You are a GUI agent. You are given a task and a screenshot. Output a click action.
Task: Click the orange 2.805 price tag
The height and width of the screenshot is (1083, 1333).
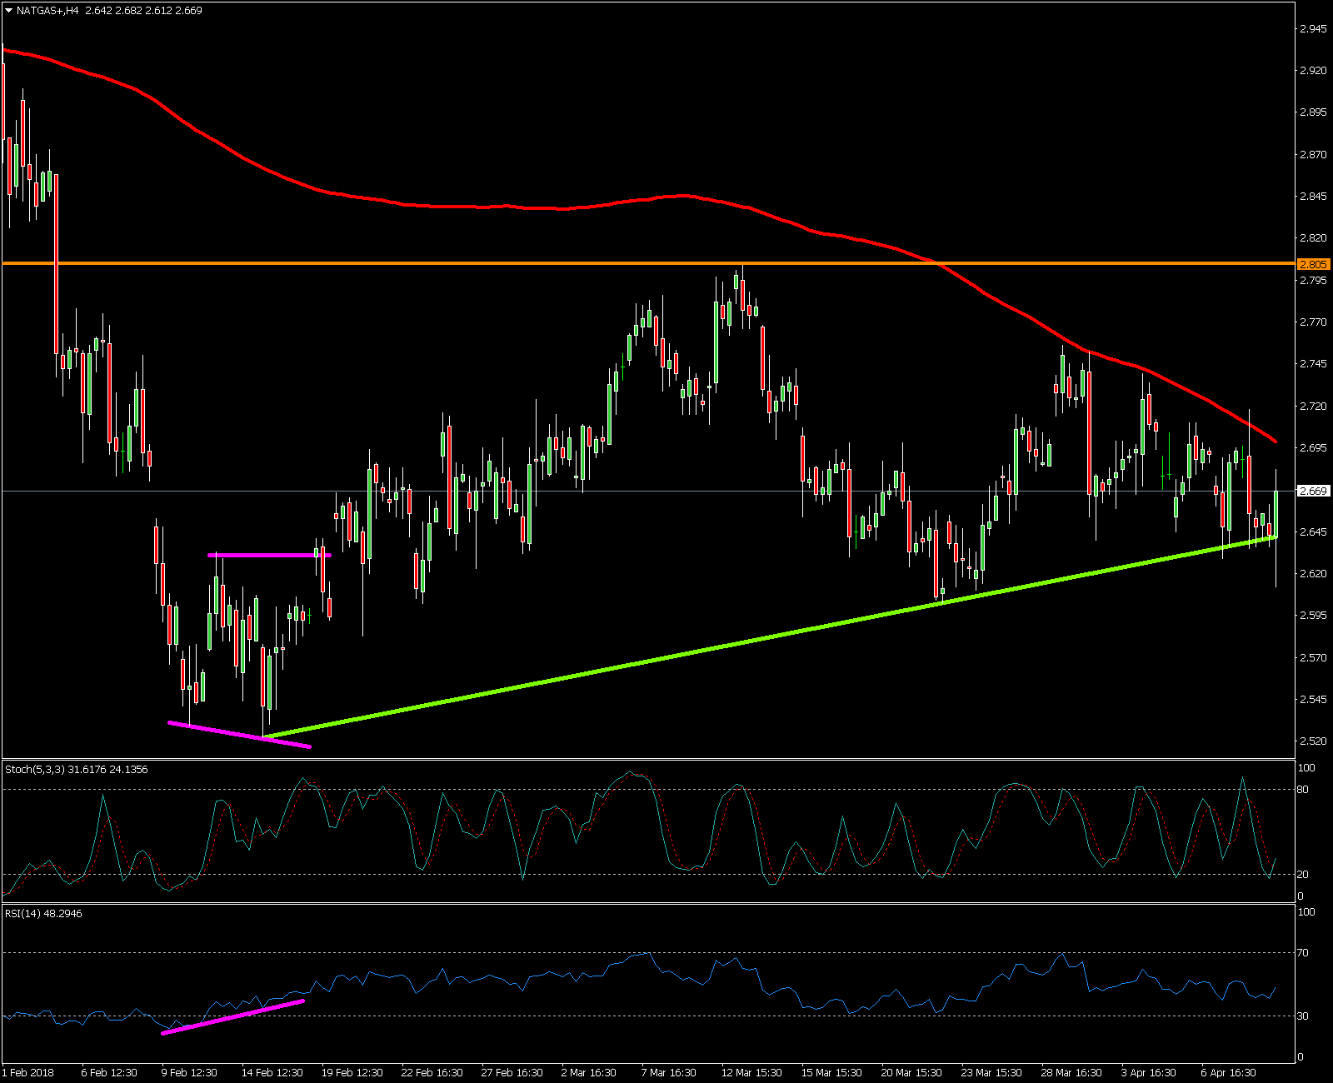click(1313, 264)
